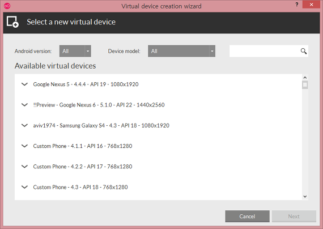
Task: Expand Google Nexus 5 - 4.4.4 entry chevron
Action: click(x=24, y=84)
